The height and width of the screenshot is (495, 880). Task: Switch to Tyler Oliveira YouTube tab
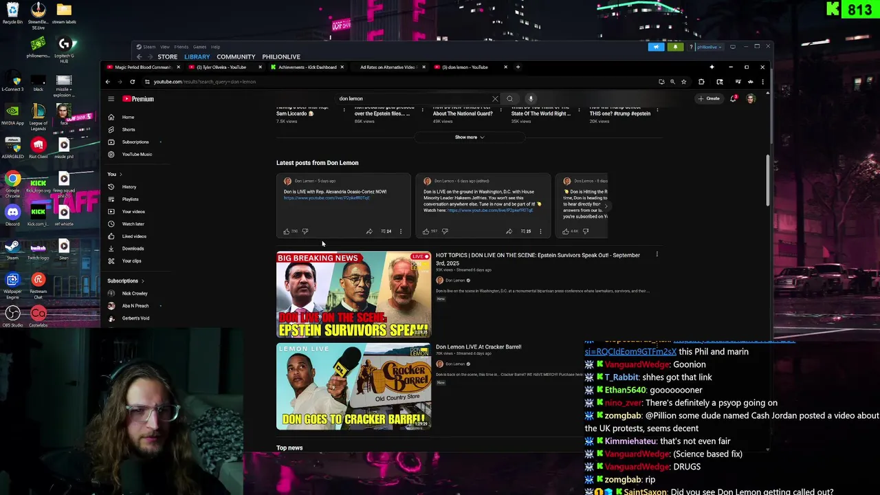tap(225, 67)
